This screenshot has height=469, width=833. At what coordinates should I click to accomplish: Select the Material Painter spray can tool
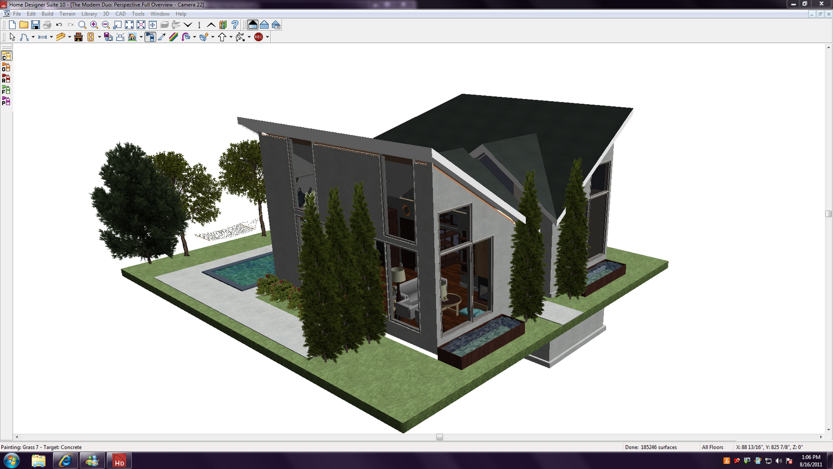pyautogui.click(x=150, y=36)
